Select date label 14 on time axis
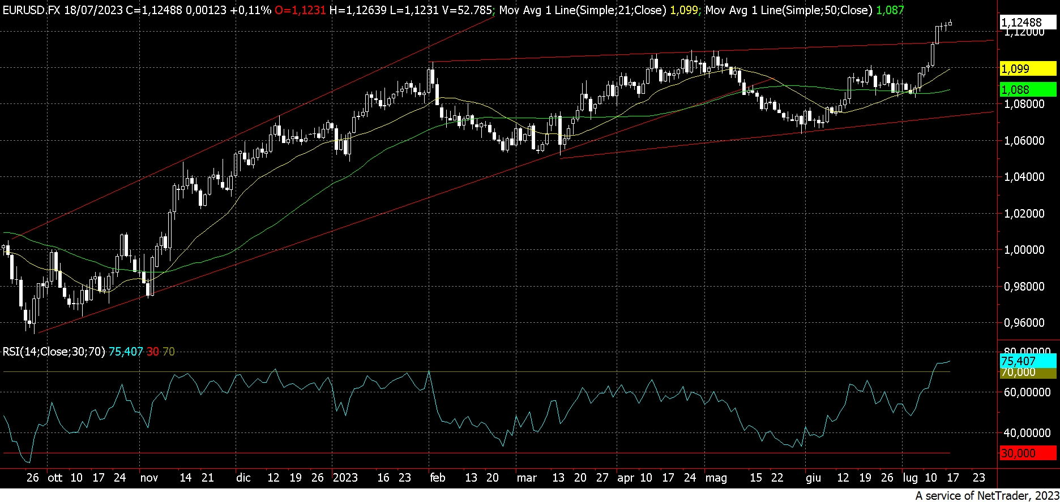The height and width of the screenshot is (502, 1060). 186,478
